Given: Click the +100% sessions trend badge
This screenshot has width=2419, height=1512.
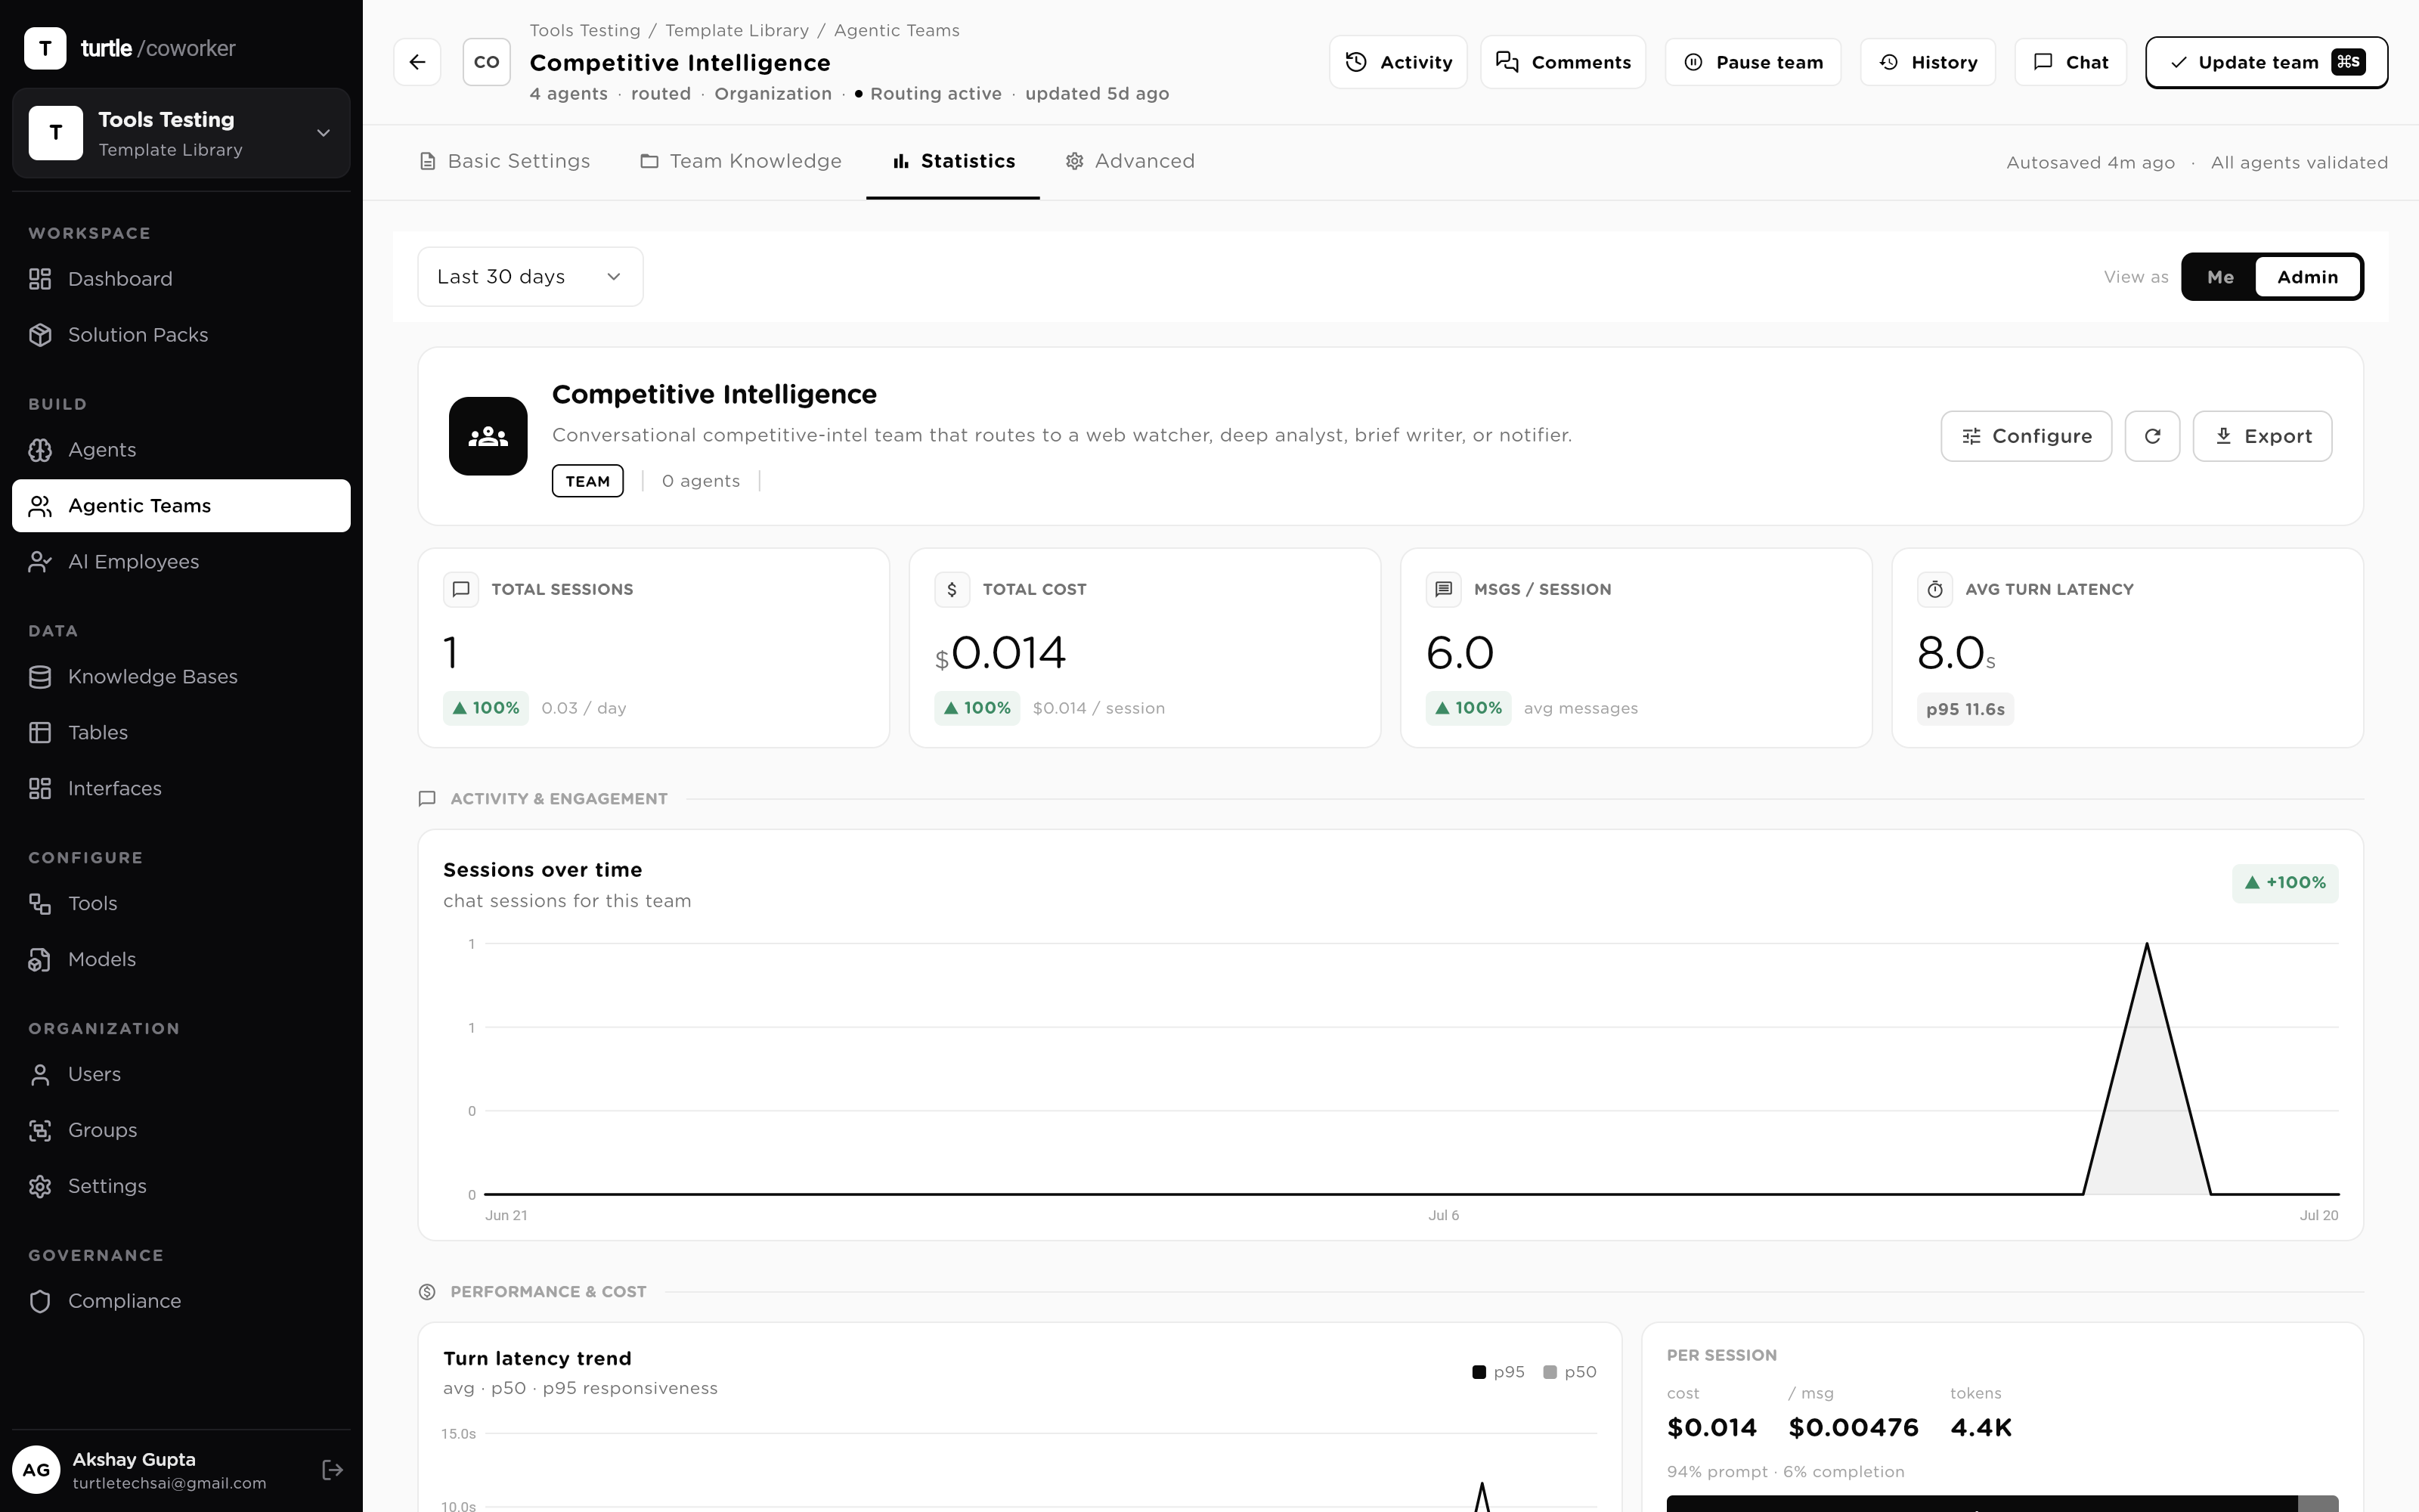Looking at the screenshot, I should [x=2285, y=883].
